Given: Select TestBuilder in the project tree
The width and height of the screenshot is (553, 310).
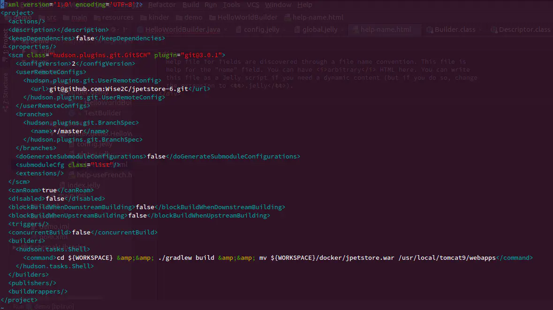Looking at the screenshot, I should coord(103,113).
